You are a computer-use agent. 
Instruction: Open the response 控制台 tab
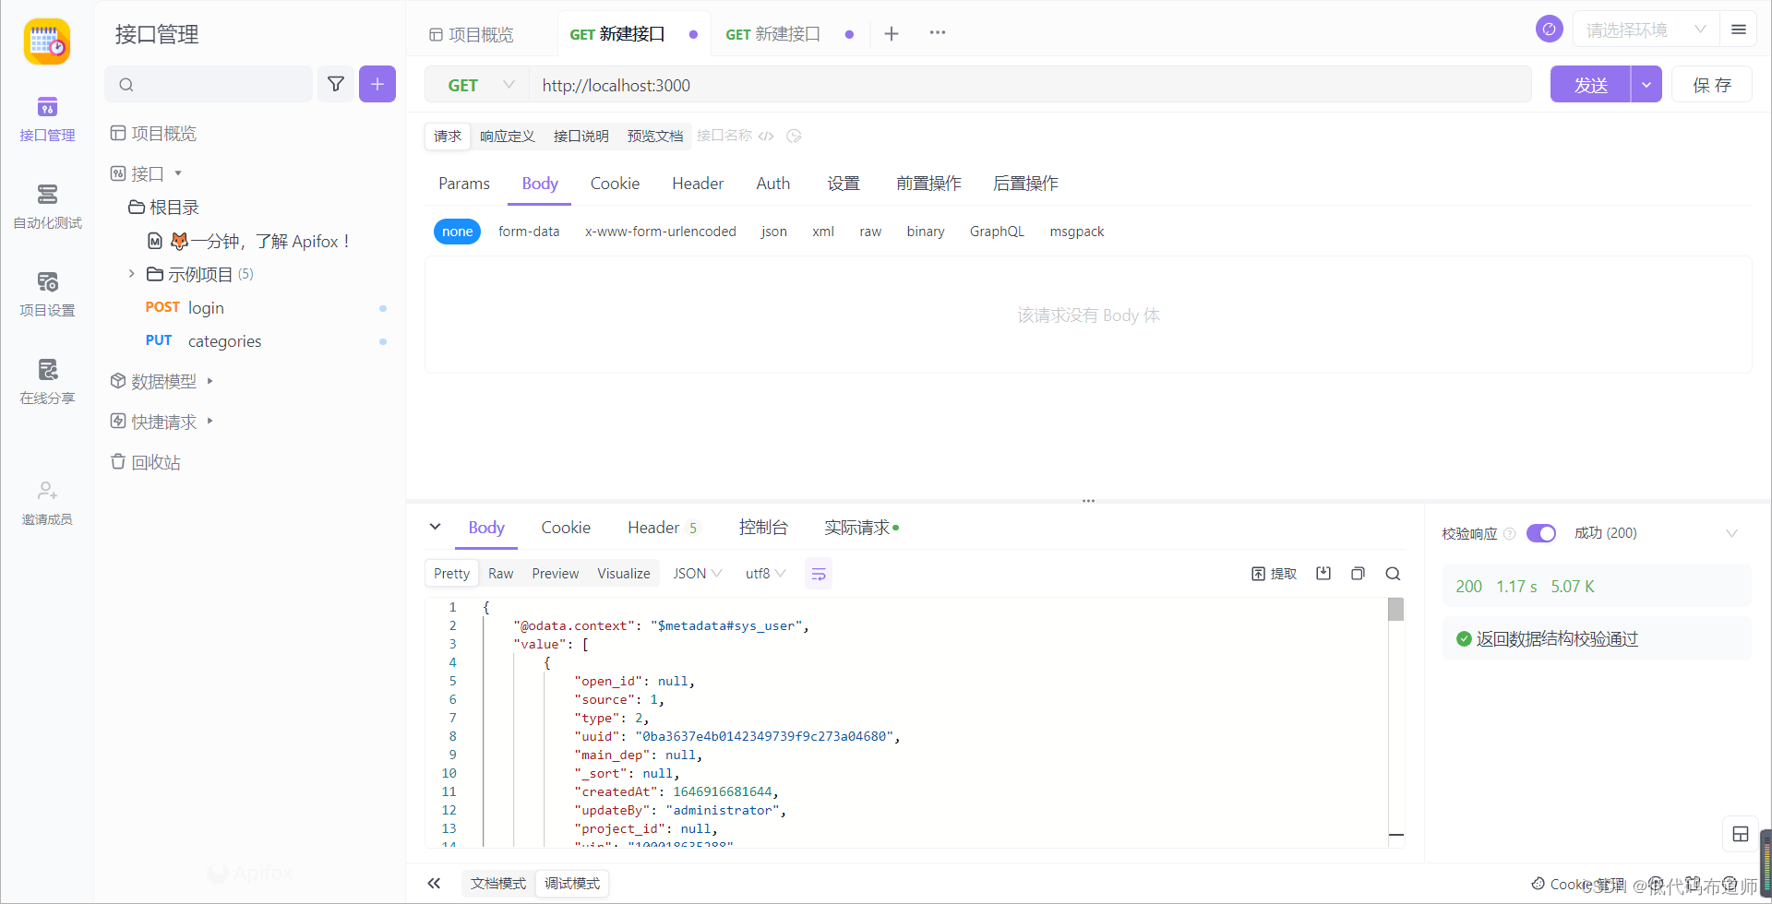pos(763,527)
